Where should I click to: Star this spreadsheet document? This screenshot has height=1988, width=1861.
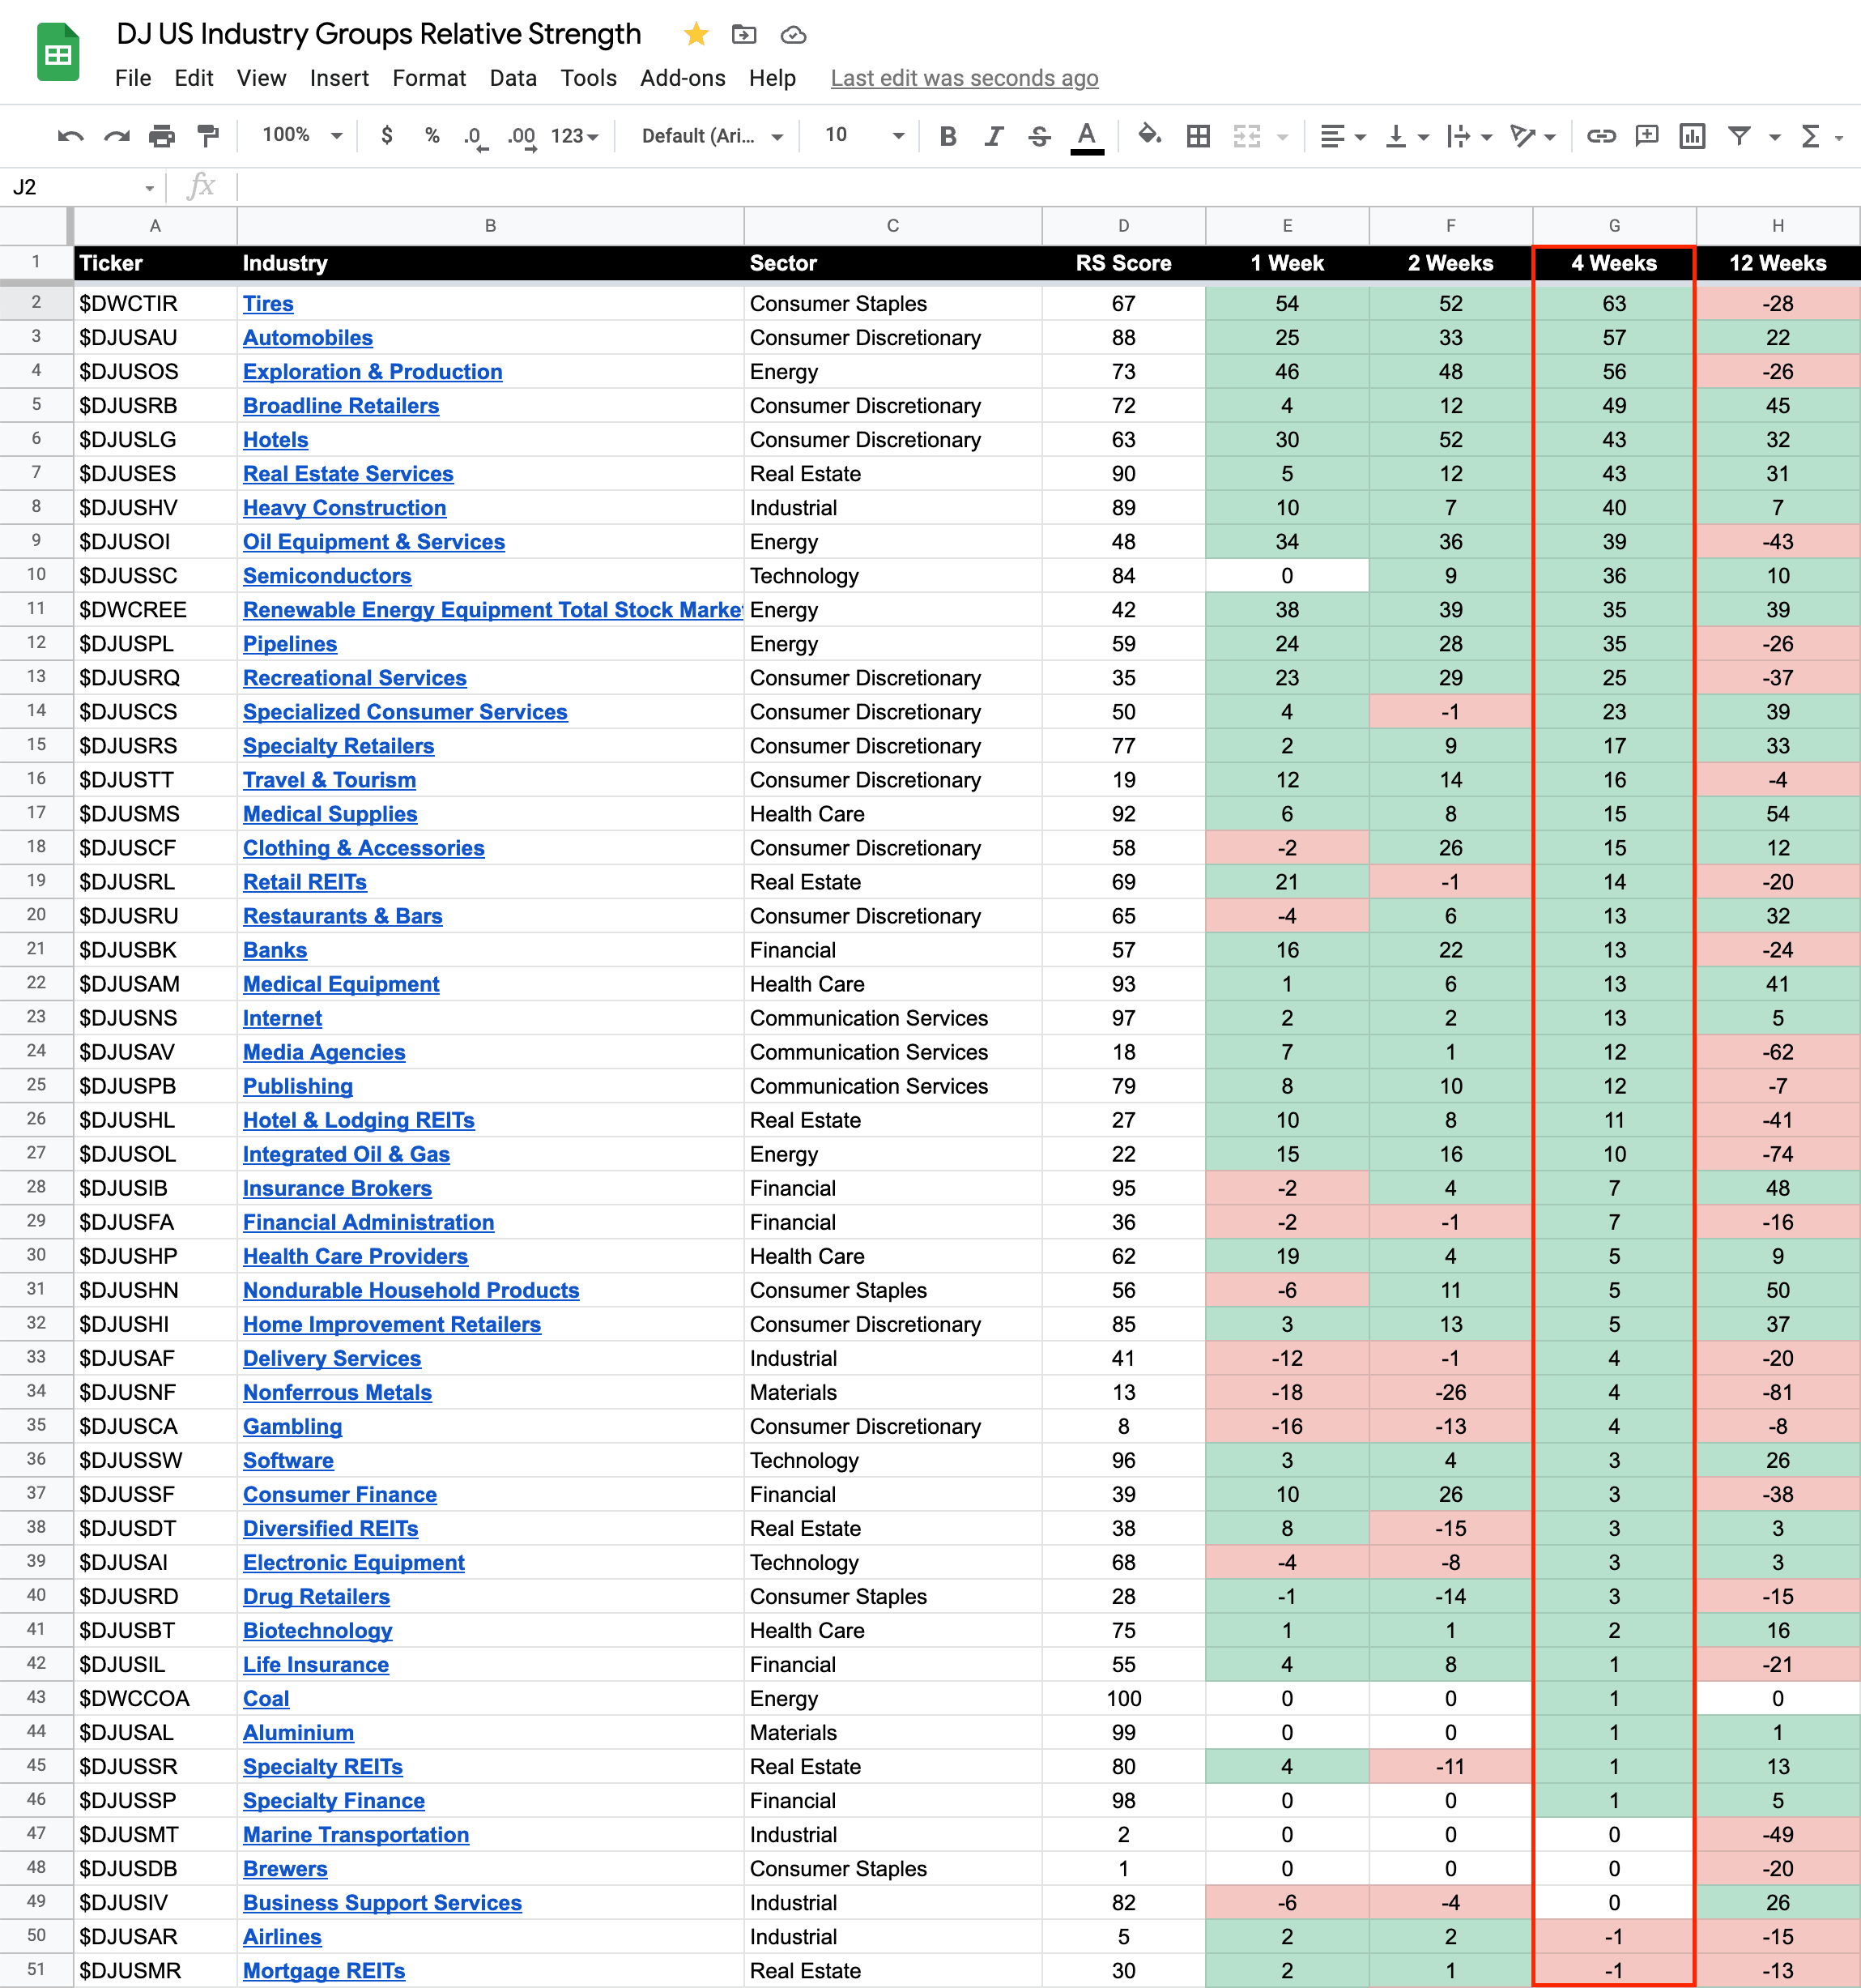click(696, 35)
